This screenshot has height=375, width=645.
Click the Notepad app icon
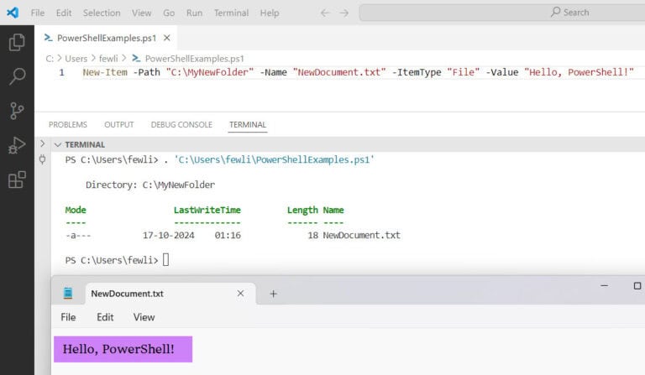pos(68,294)
